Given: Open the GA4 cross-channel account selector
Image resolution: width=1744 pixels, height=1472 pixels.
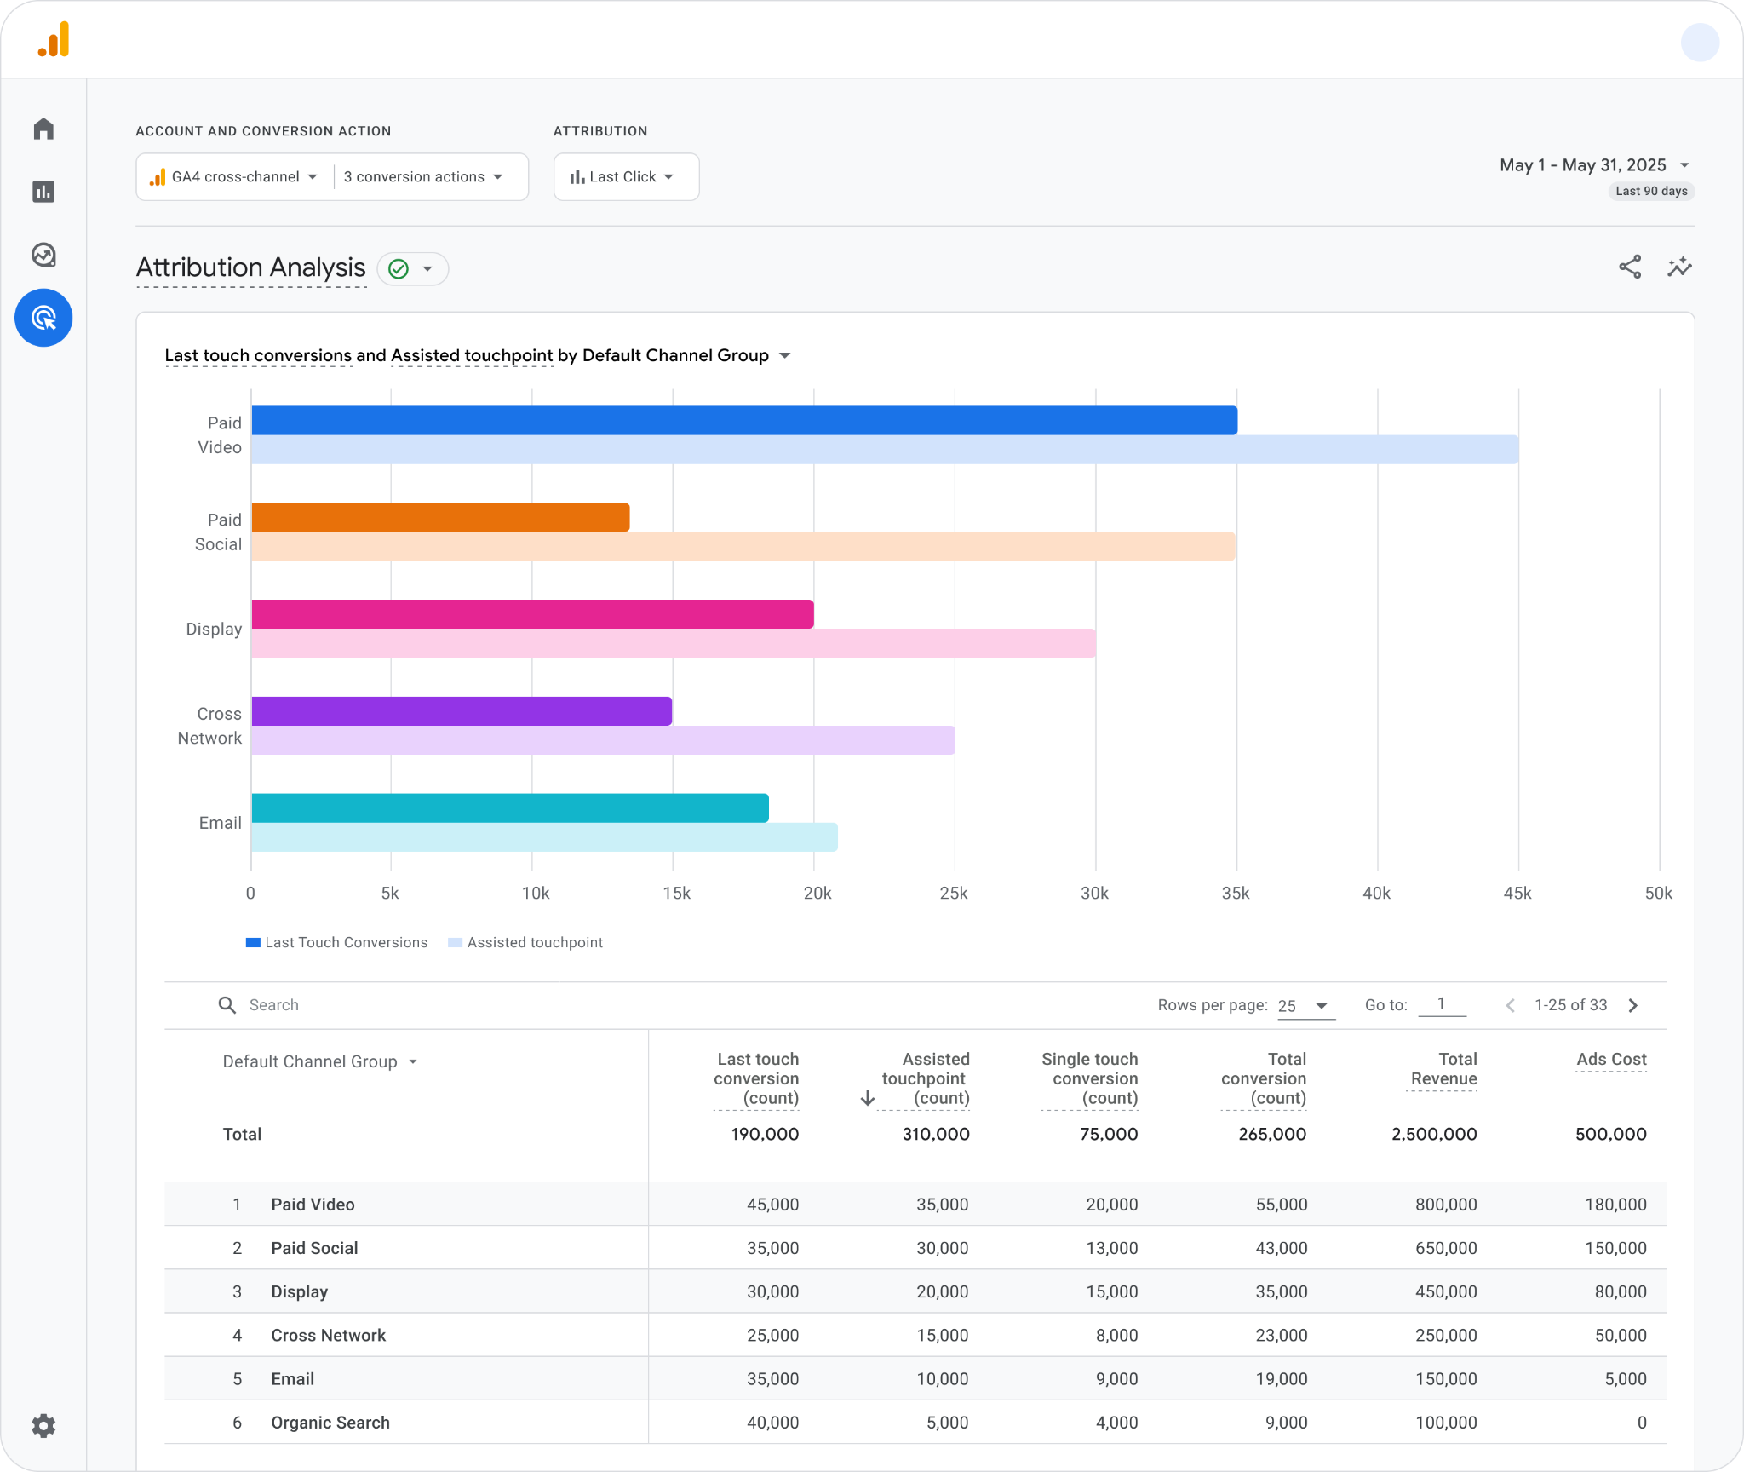Looking at the screenshot, I should point(233,176).
